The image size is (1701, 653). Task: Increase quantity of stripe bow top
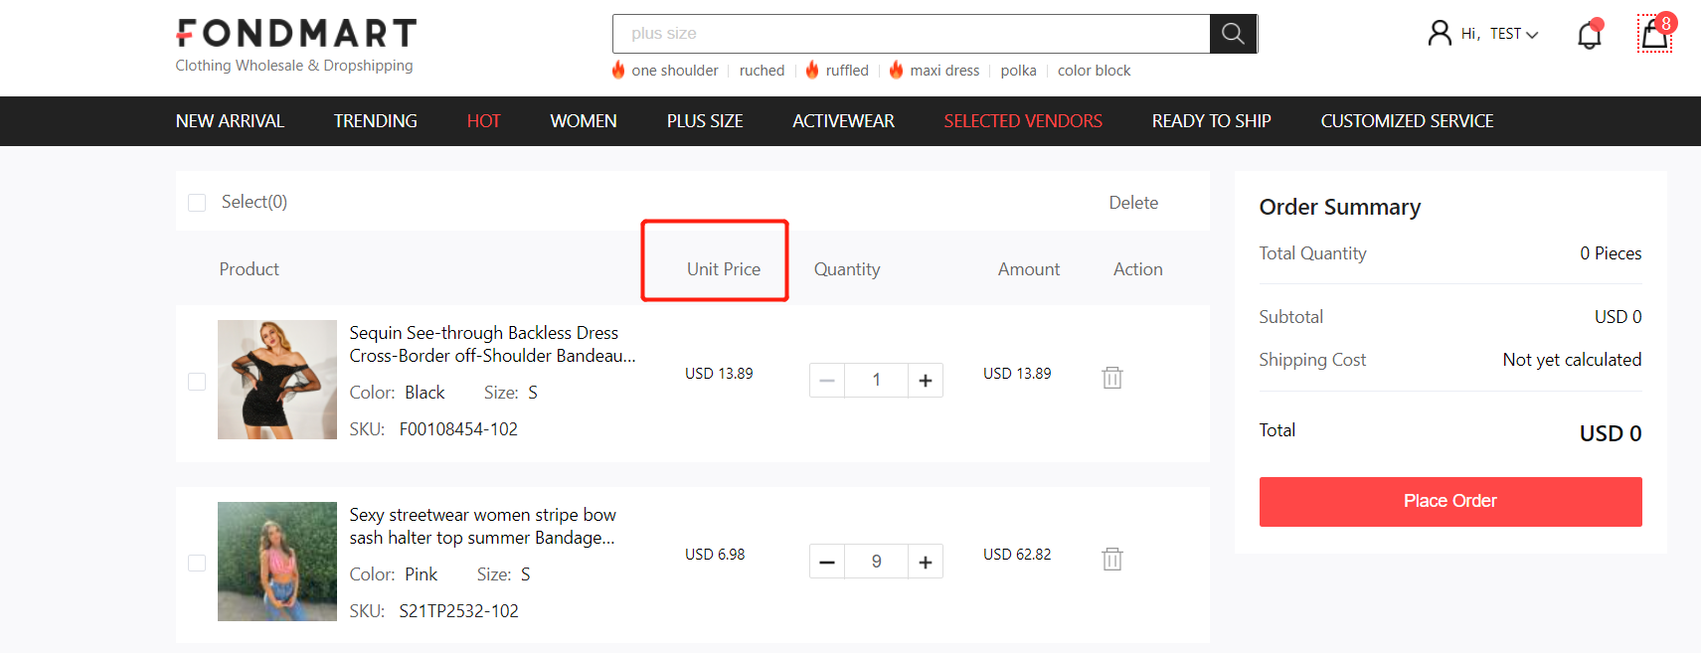click(925, 562)
